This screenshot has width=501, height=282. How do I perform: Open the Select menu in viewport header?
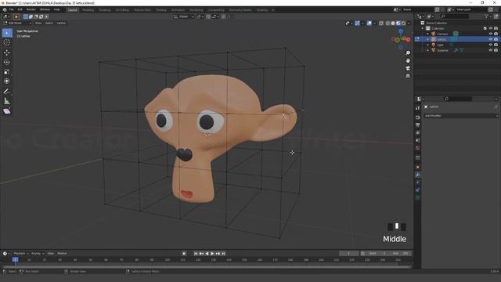(49, 23)
